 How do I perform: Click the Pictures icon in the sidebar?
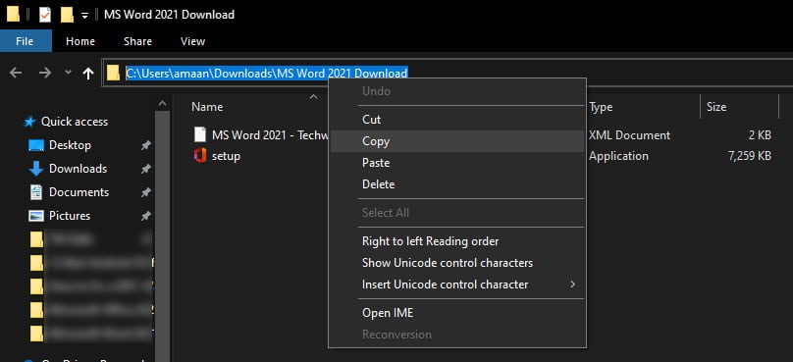point(36,216)
